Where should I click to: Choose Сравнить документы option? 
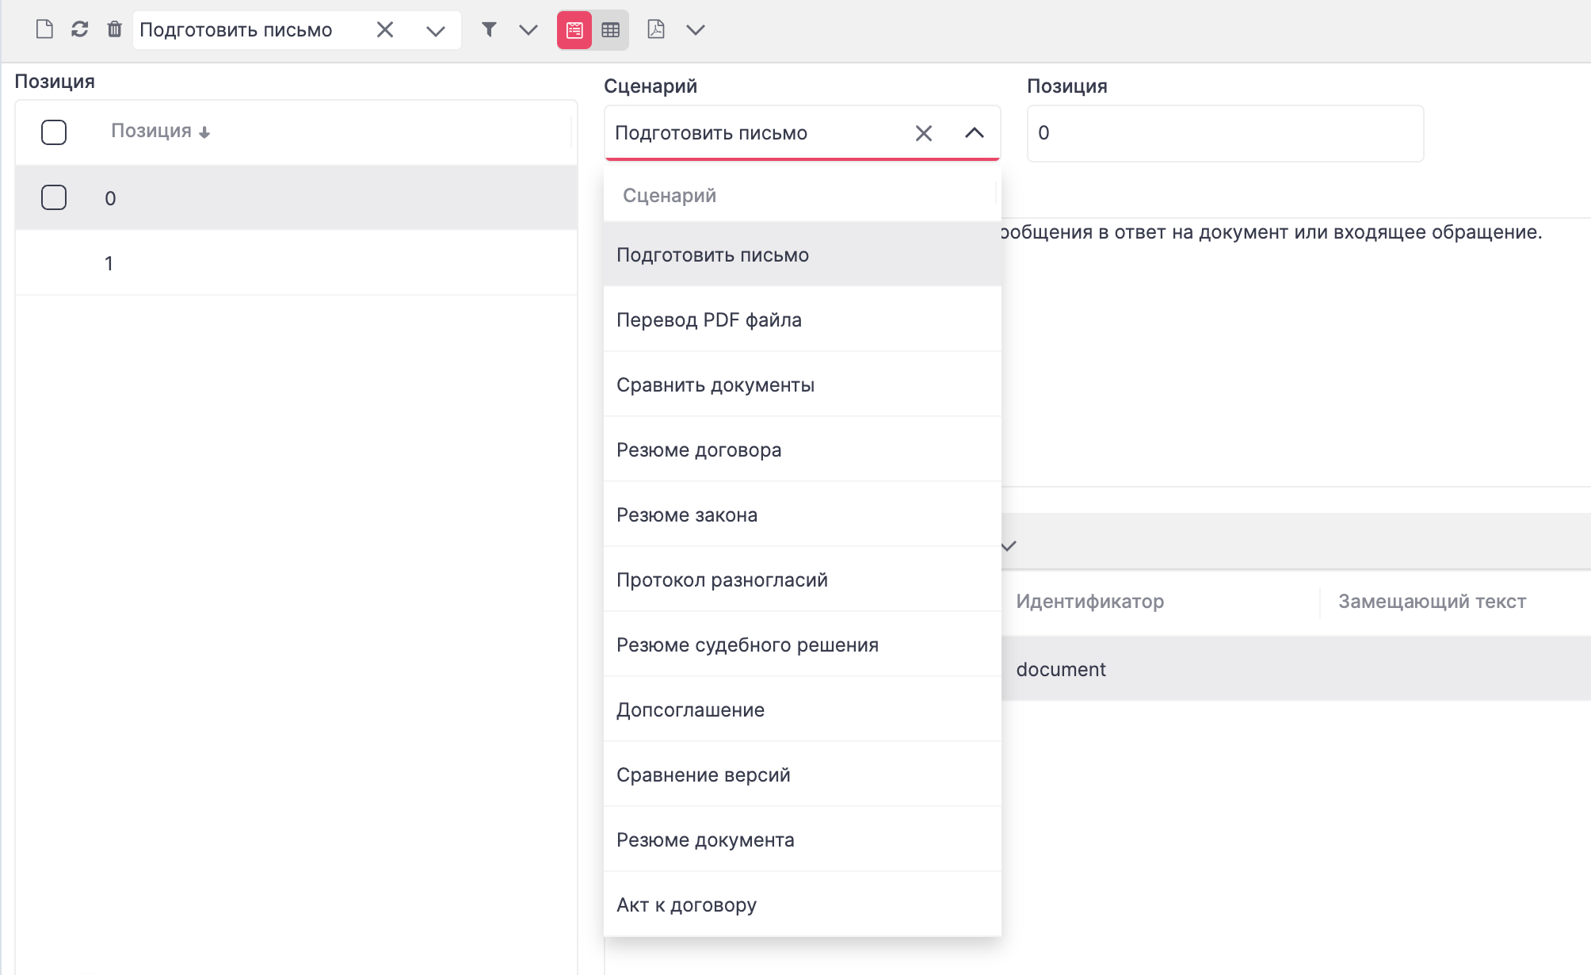(802, 384)
